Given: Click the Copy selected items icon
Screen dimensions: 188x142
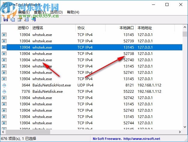Looking at the screenshot, I should 13,19.
